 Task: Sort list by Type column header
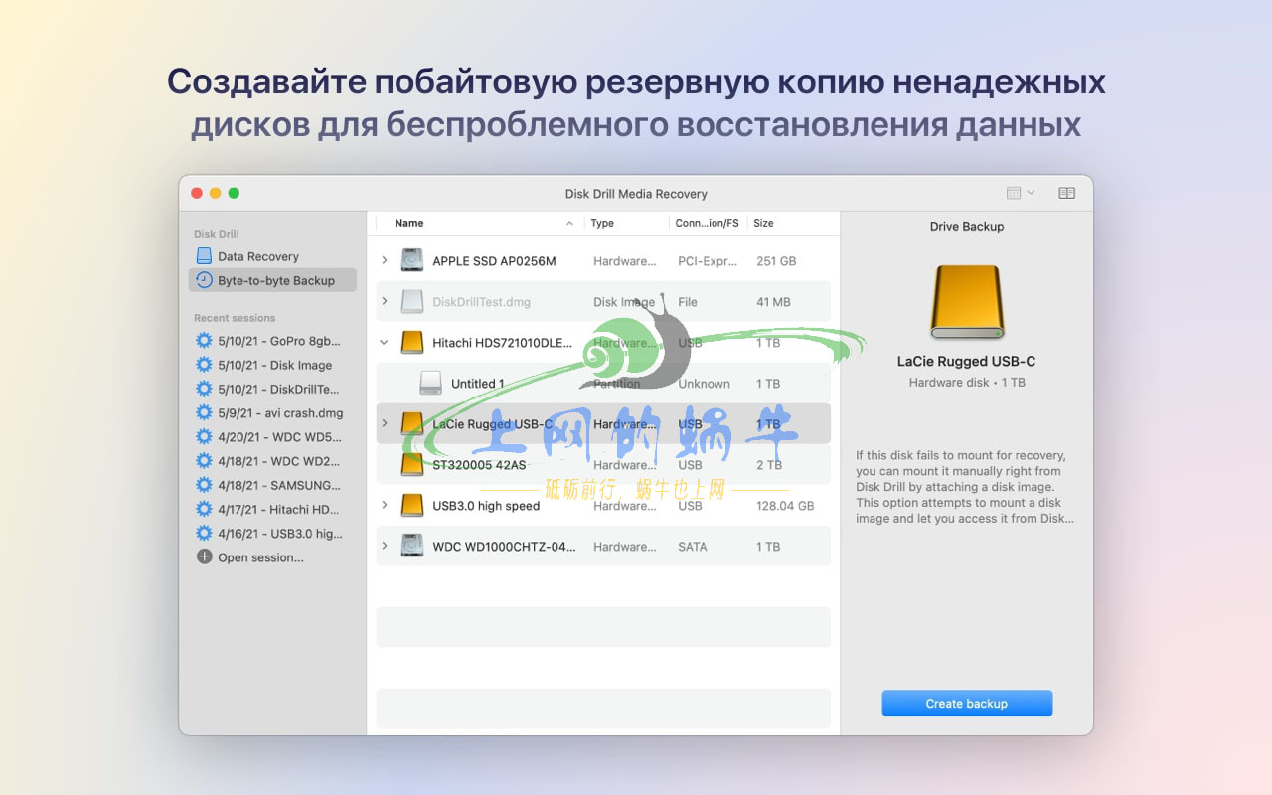(x=602, y=223)
